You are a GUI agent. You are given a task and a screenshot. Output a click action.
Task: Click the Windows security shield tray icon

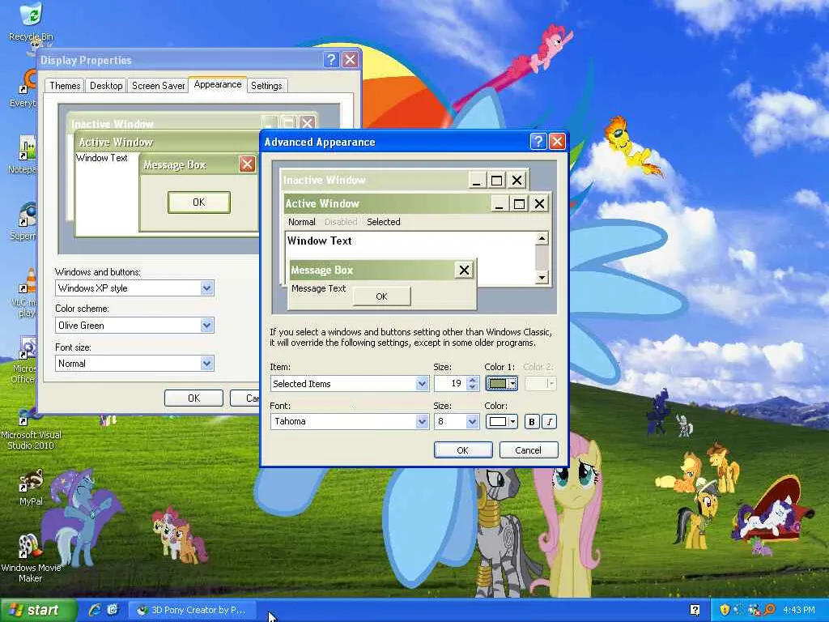[x=725, y=610]
